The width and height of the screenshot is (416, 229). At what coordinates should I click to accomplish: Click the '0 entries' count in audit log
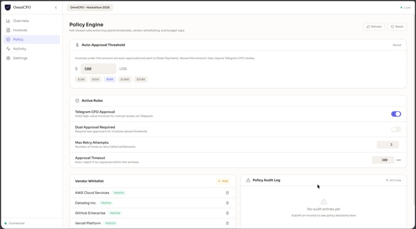(x=393, y=180)
